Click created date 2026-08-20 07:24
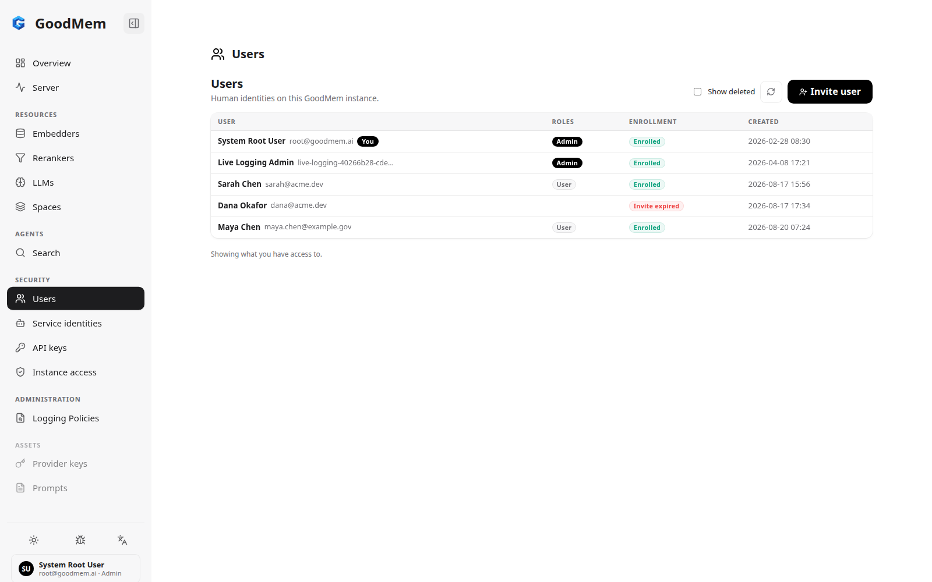 (x=779, y=228)
